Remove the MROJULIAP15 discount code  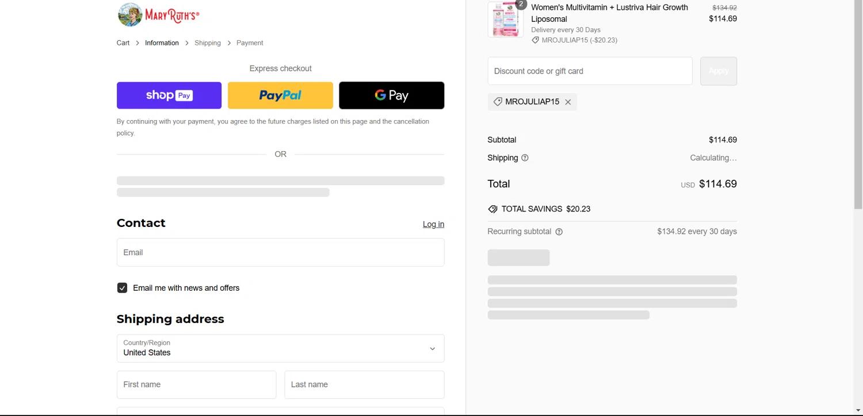568,102
